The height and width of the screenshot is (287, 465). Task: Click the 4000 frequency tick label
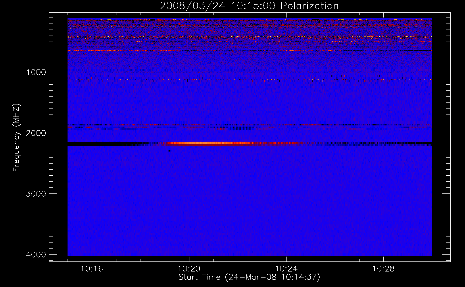pos(36,255)
